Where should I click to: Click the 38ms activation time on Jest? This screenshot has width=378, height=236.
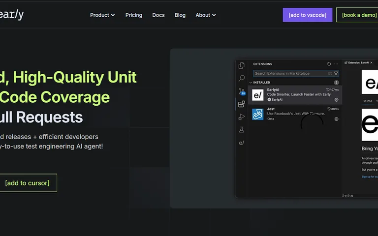point(333,109)
